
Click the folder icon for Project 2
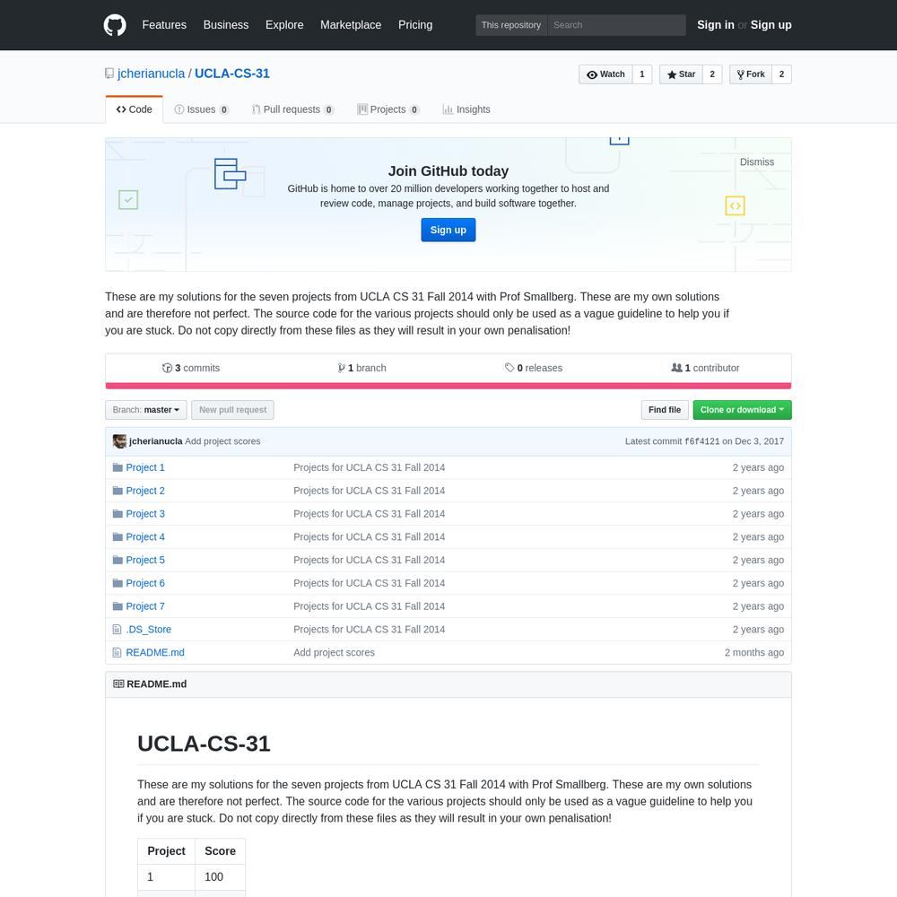coord(118,491)
